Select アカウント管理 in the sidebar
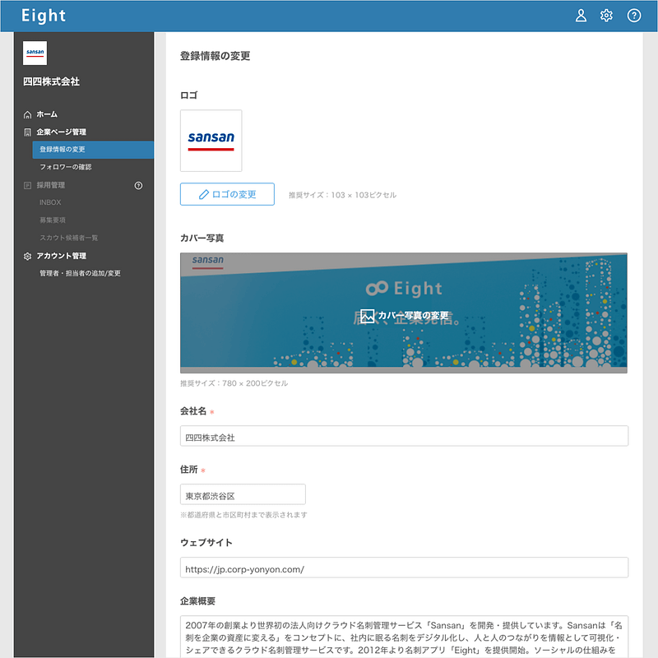The height and width of the screenshot is (658, 658). coord(61,256)
